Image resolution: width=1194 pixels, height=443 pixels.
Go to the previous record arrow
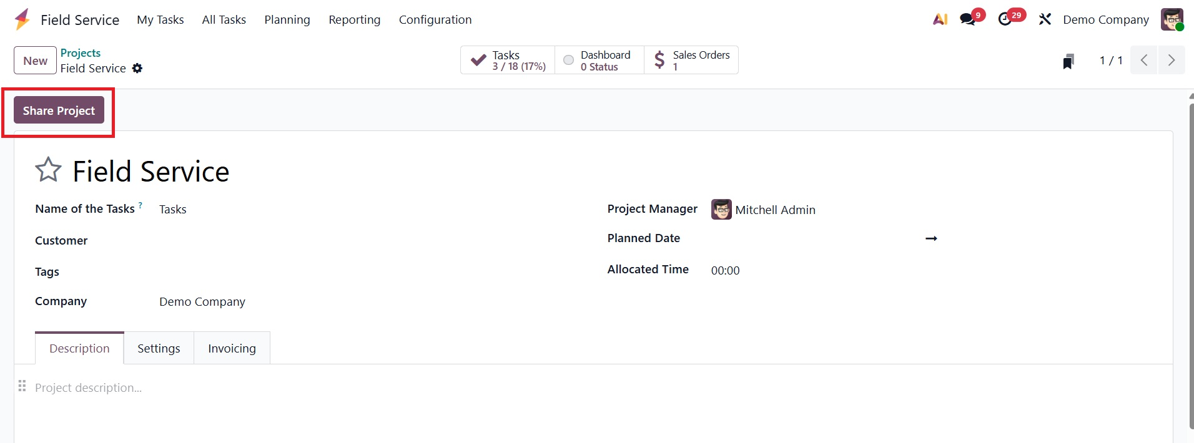1144,61
